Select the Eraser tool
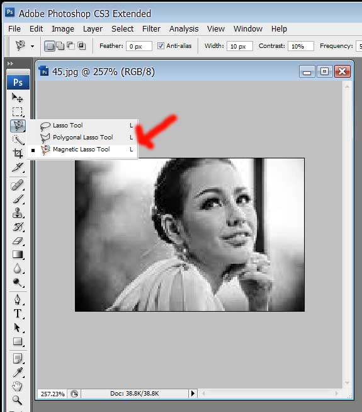This screenshot has width=362, height=412. (18, 240)
